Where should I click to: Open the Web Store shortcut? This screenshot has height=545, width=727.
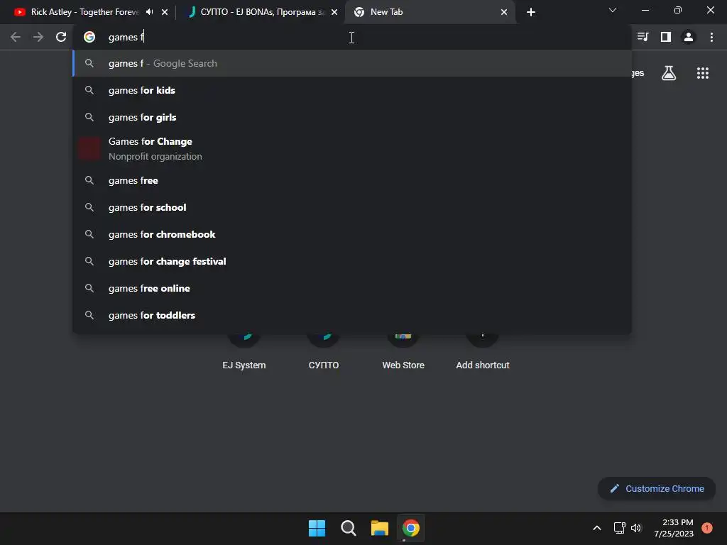403,352
